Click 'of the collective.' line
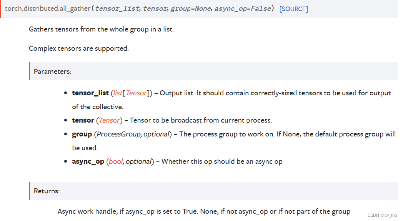Image resolution: width=403 pixels, height=221 pixels. click(98, 107)
